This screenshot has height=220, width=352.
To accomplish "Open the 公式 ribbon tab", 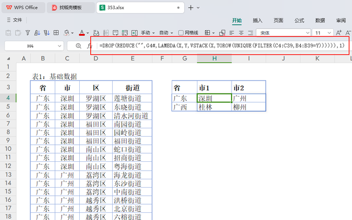I will pyautogui.click(x=299, y=21).
